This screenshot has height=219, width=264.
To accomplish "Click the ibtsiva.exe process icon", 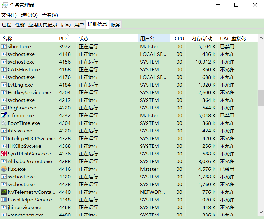I will point(4,131).
